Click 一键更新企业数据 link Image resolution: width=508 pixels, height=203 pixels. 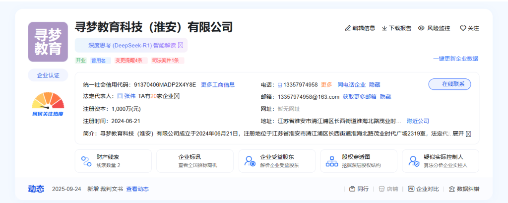[455, 59]
